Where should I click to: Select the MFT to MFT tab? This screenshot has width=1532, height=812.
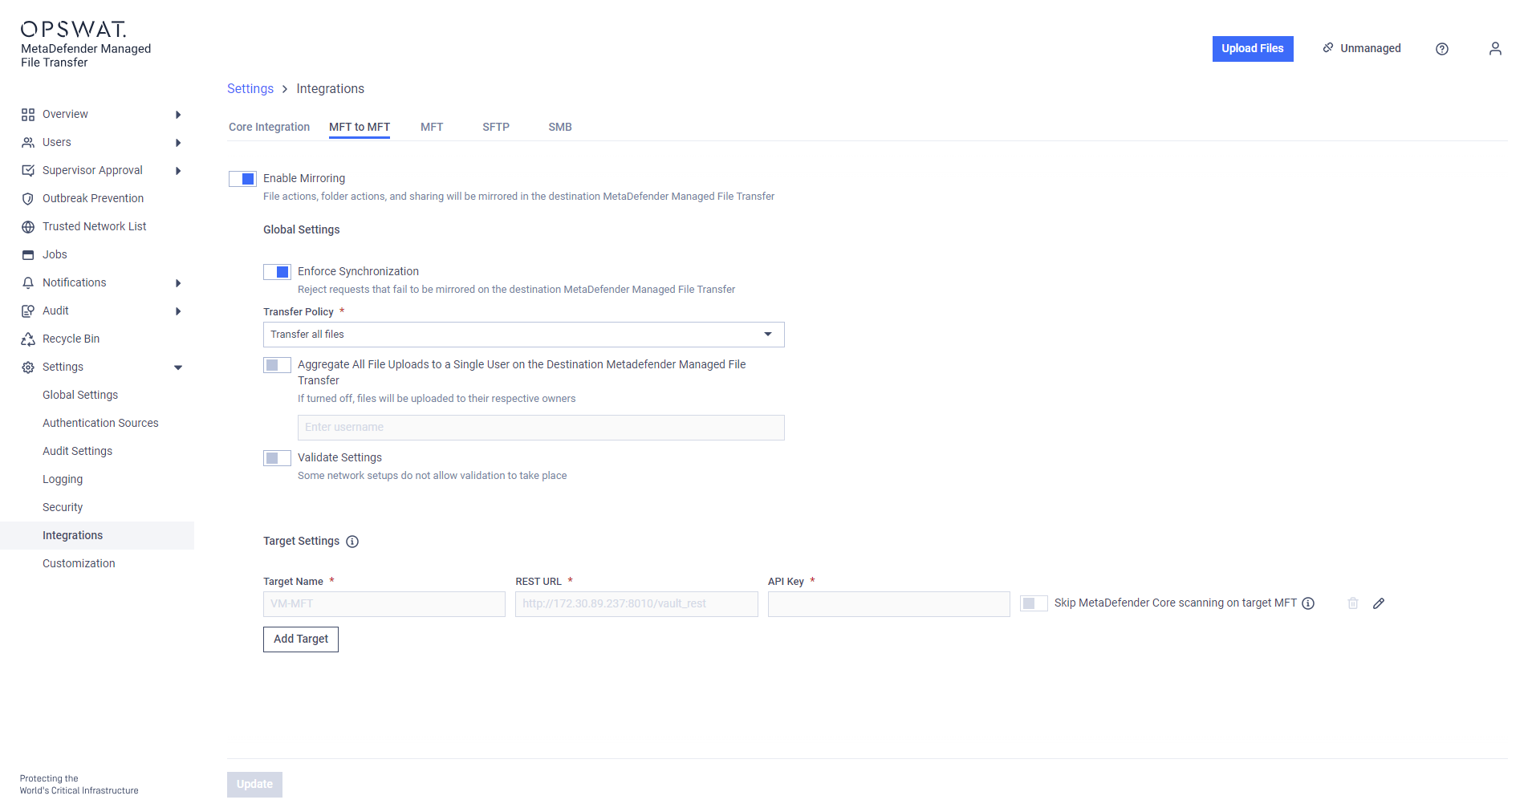(360, 127)
